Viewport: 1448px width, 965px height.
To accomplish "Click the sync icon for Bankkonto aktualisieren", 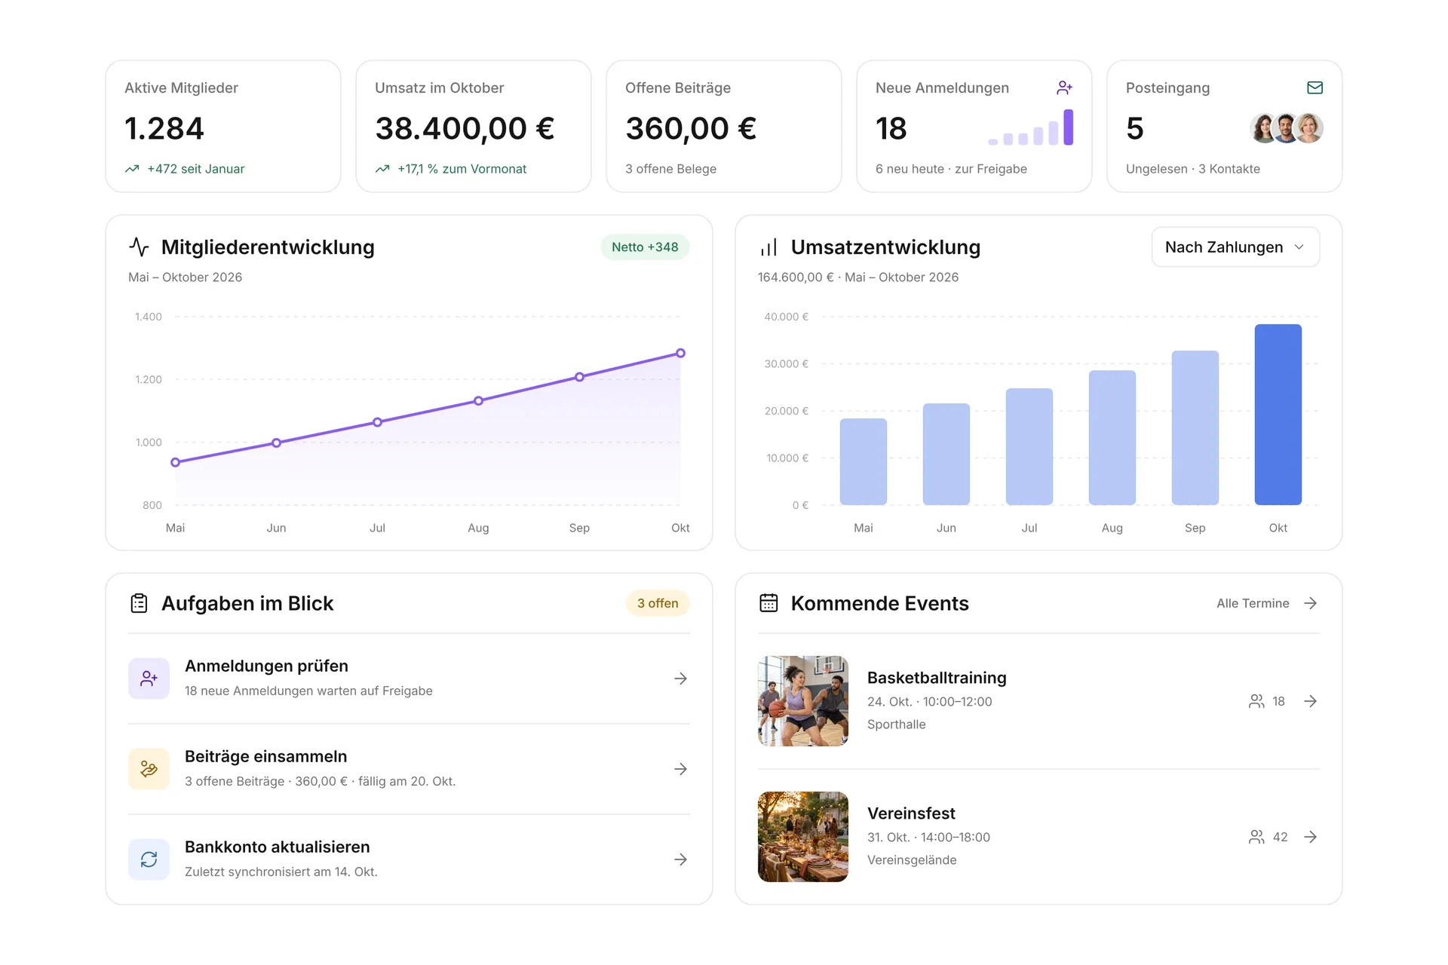I will coord(149,859).
